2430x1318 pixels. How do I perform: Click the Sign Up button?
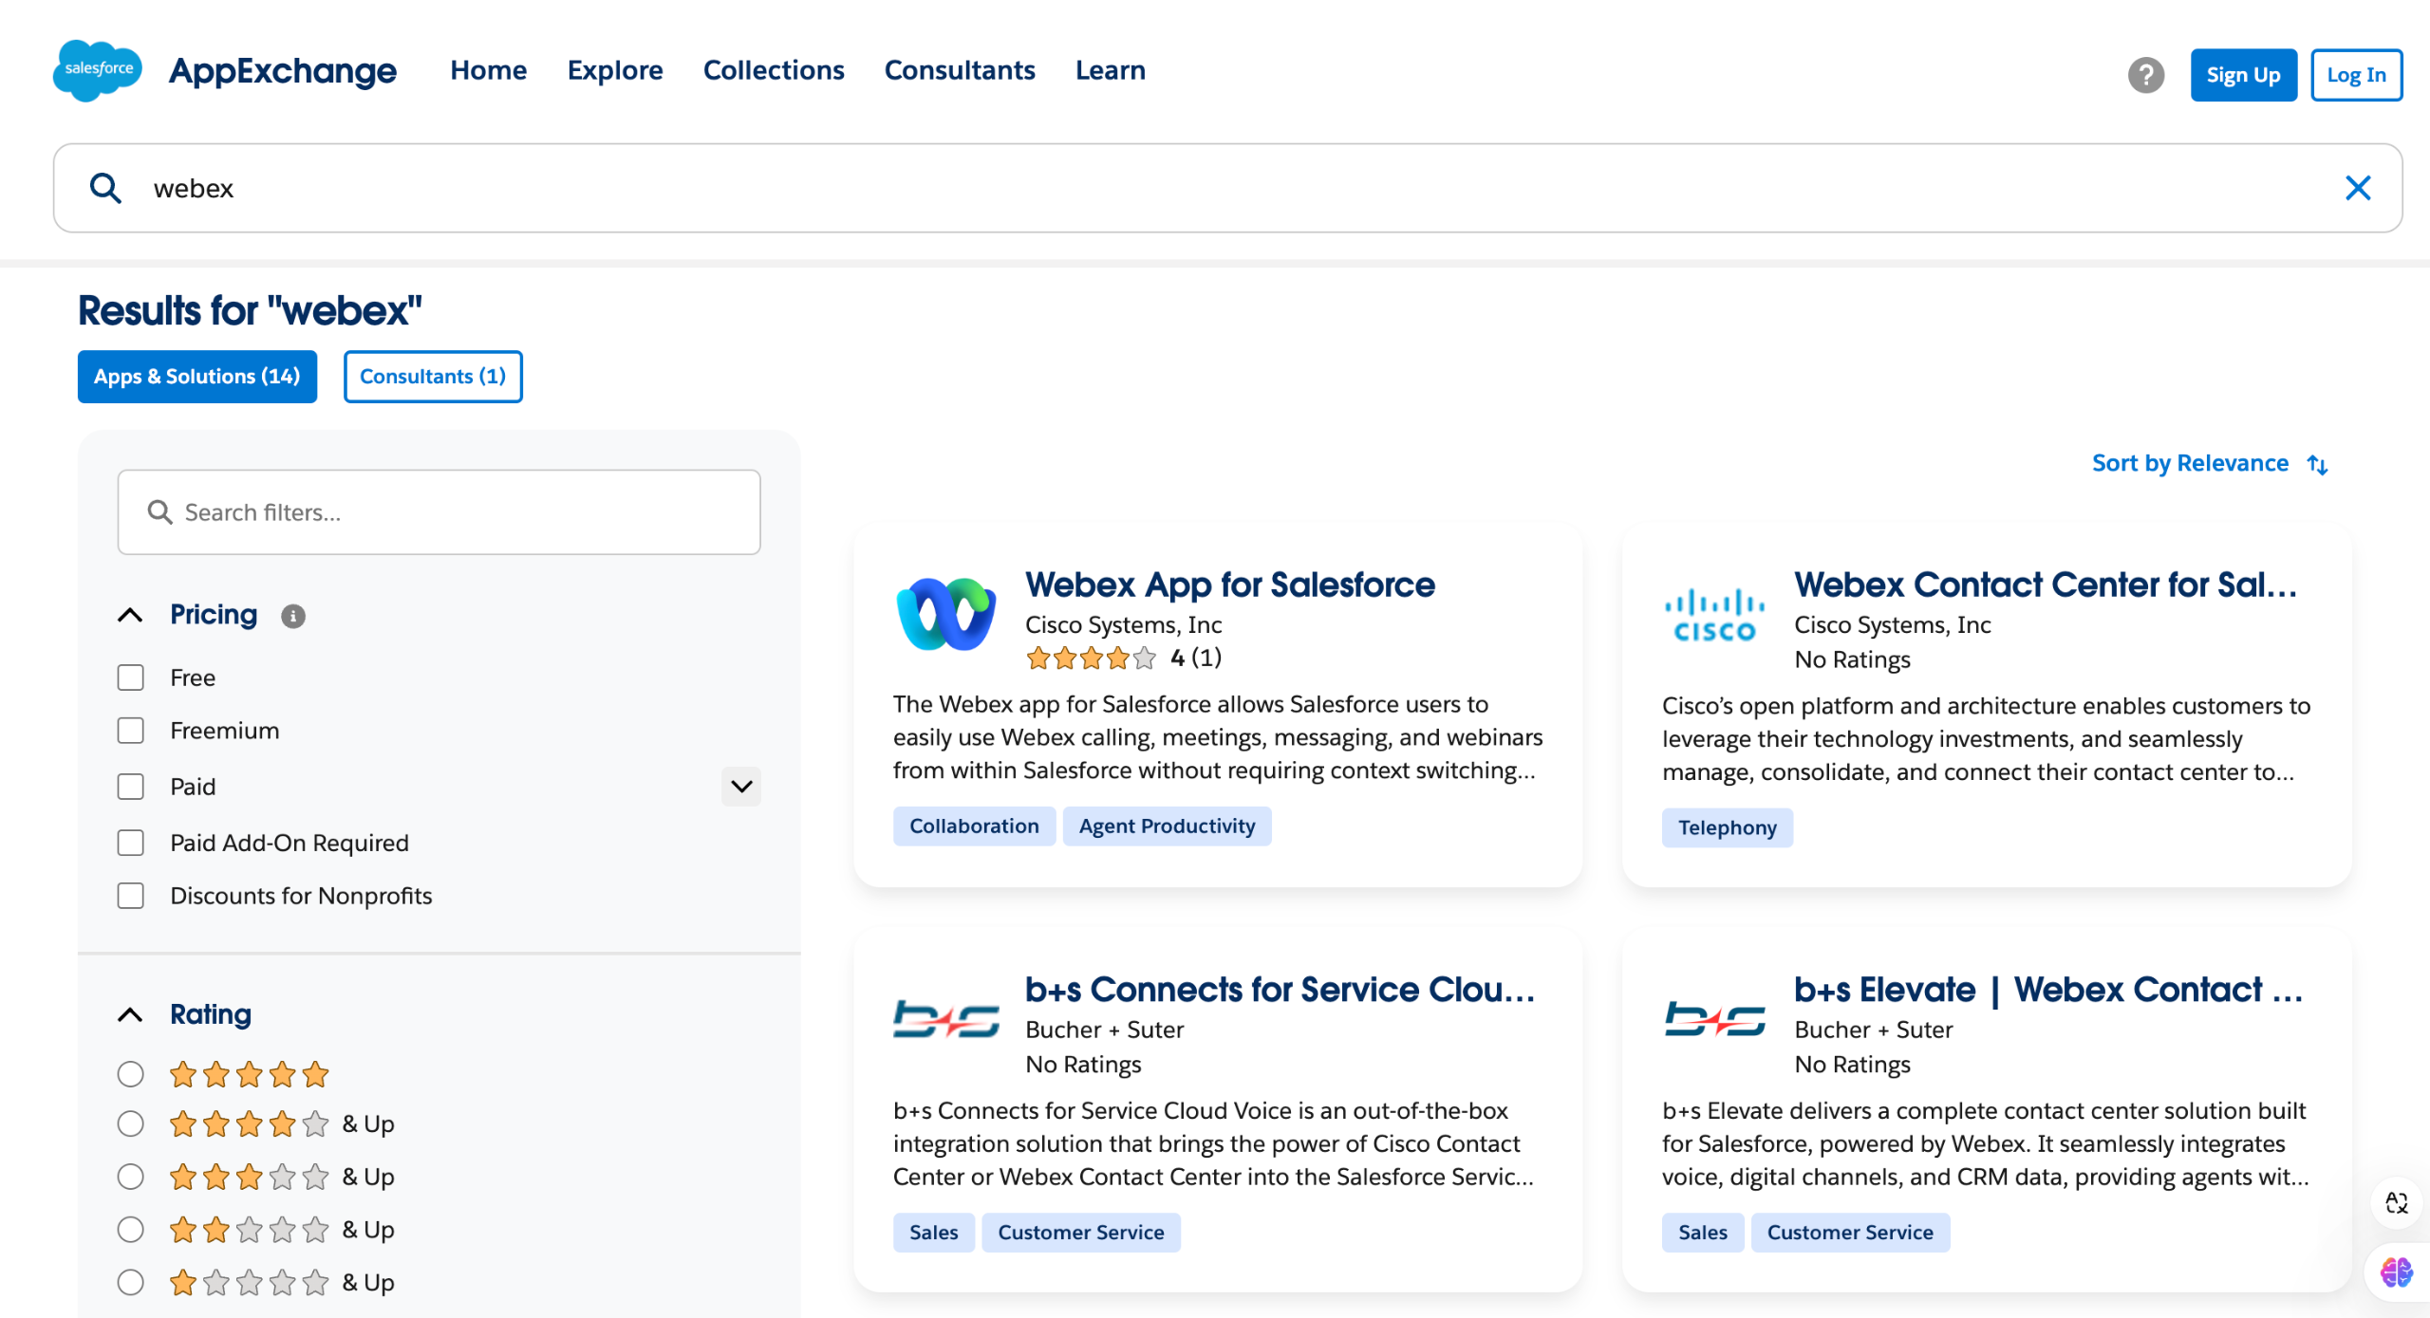[2243, 75]
